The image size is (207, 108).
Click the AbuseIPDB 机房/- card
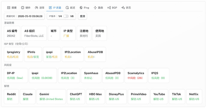coord(95,54)
